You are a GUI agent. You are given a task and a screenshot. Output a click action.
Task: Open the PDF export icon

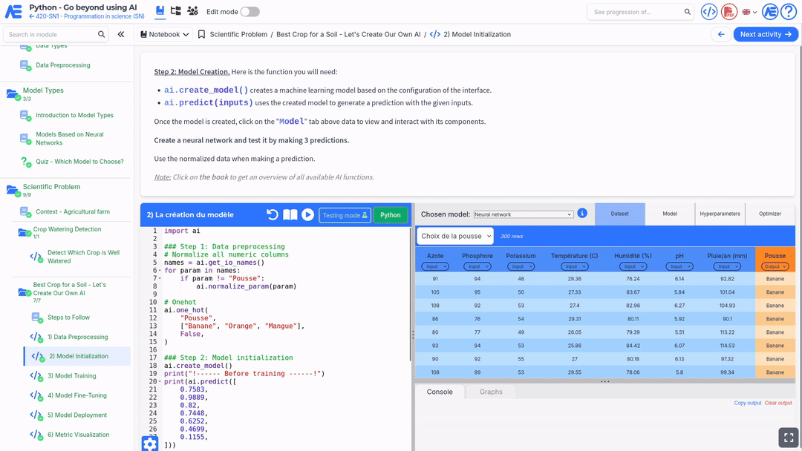[x=729, y=12]
